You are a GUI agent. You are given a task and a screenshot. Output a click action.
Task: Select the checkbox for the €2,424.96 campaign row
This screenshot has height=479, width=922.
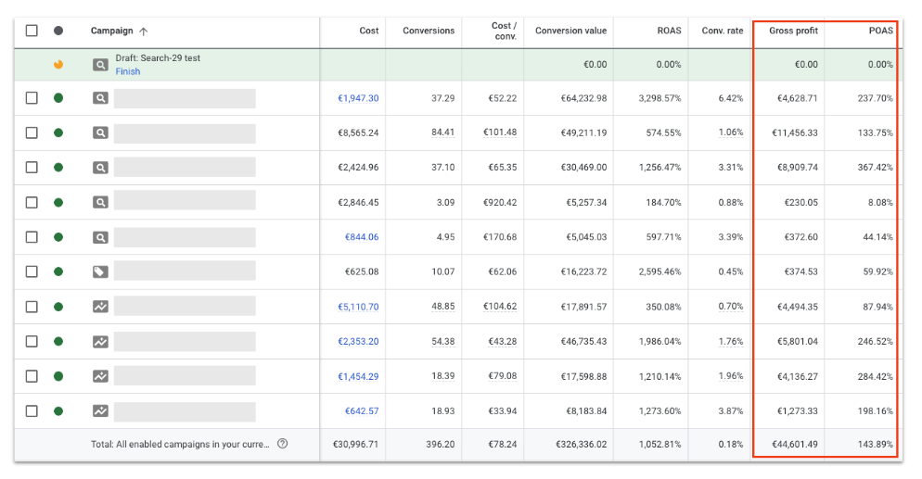[x=32, y=168]
